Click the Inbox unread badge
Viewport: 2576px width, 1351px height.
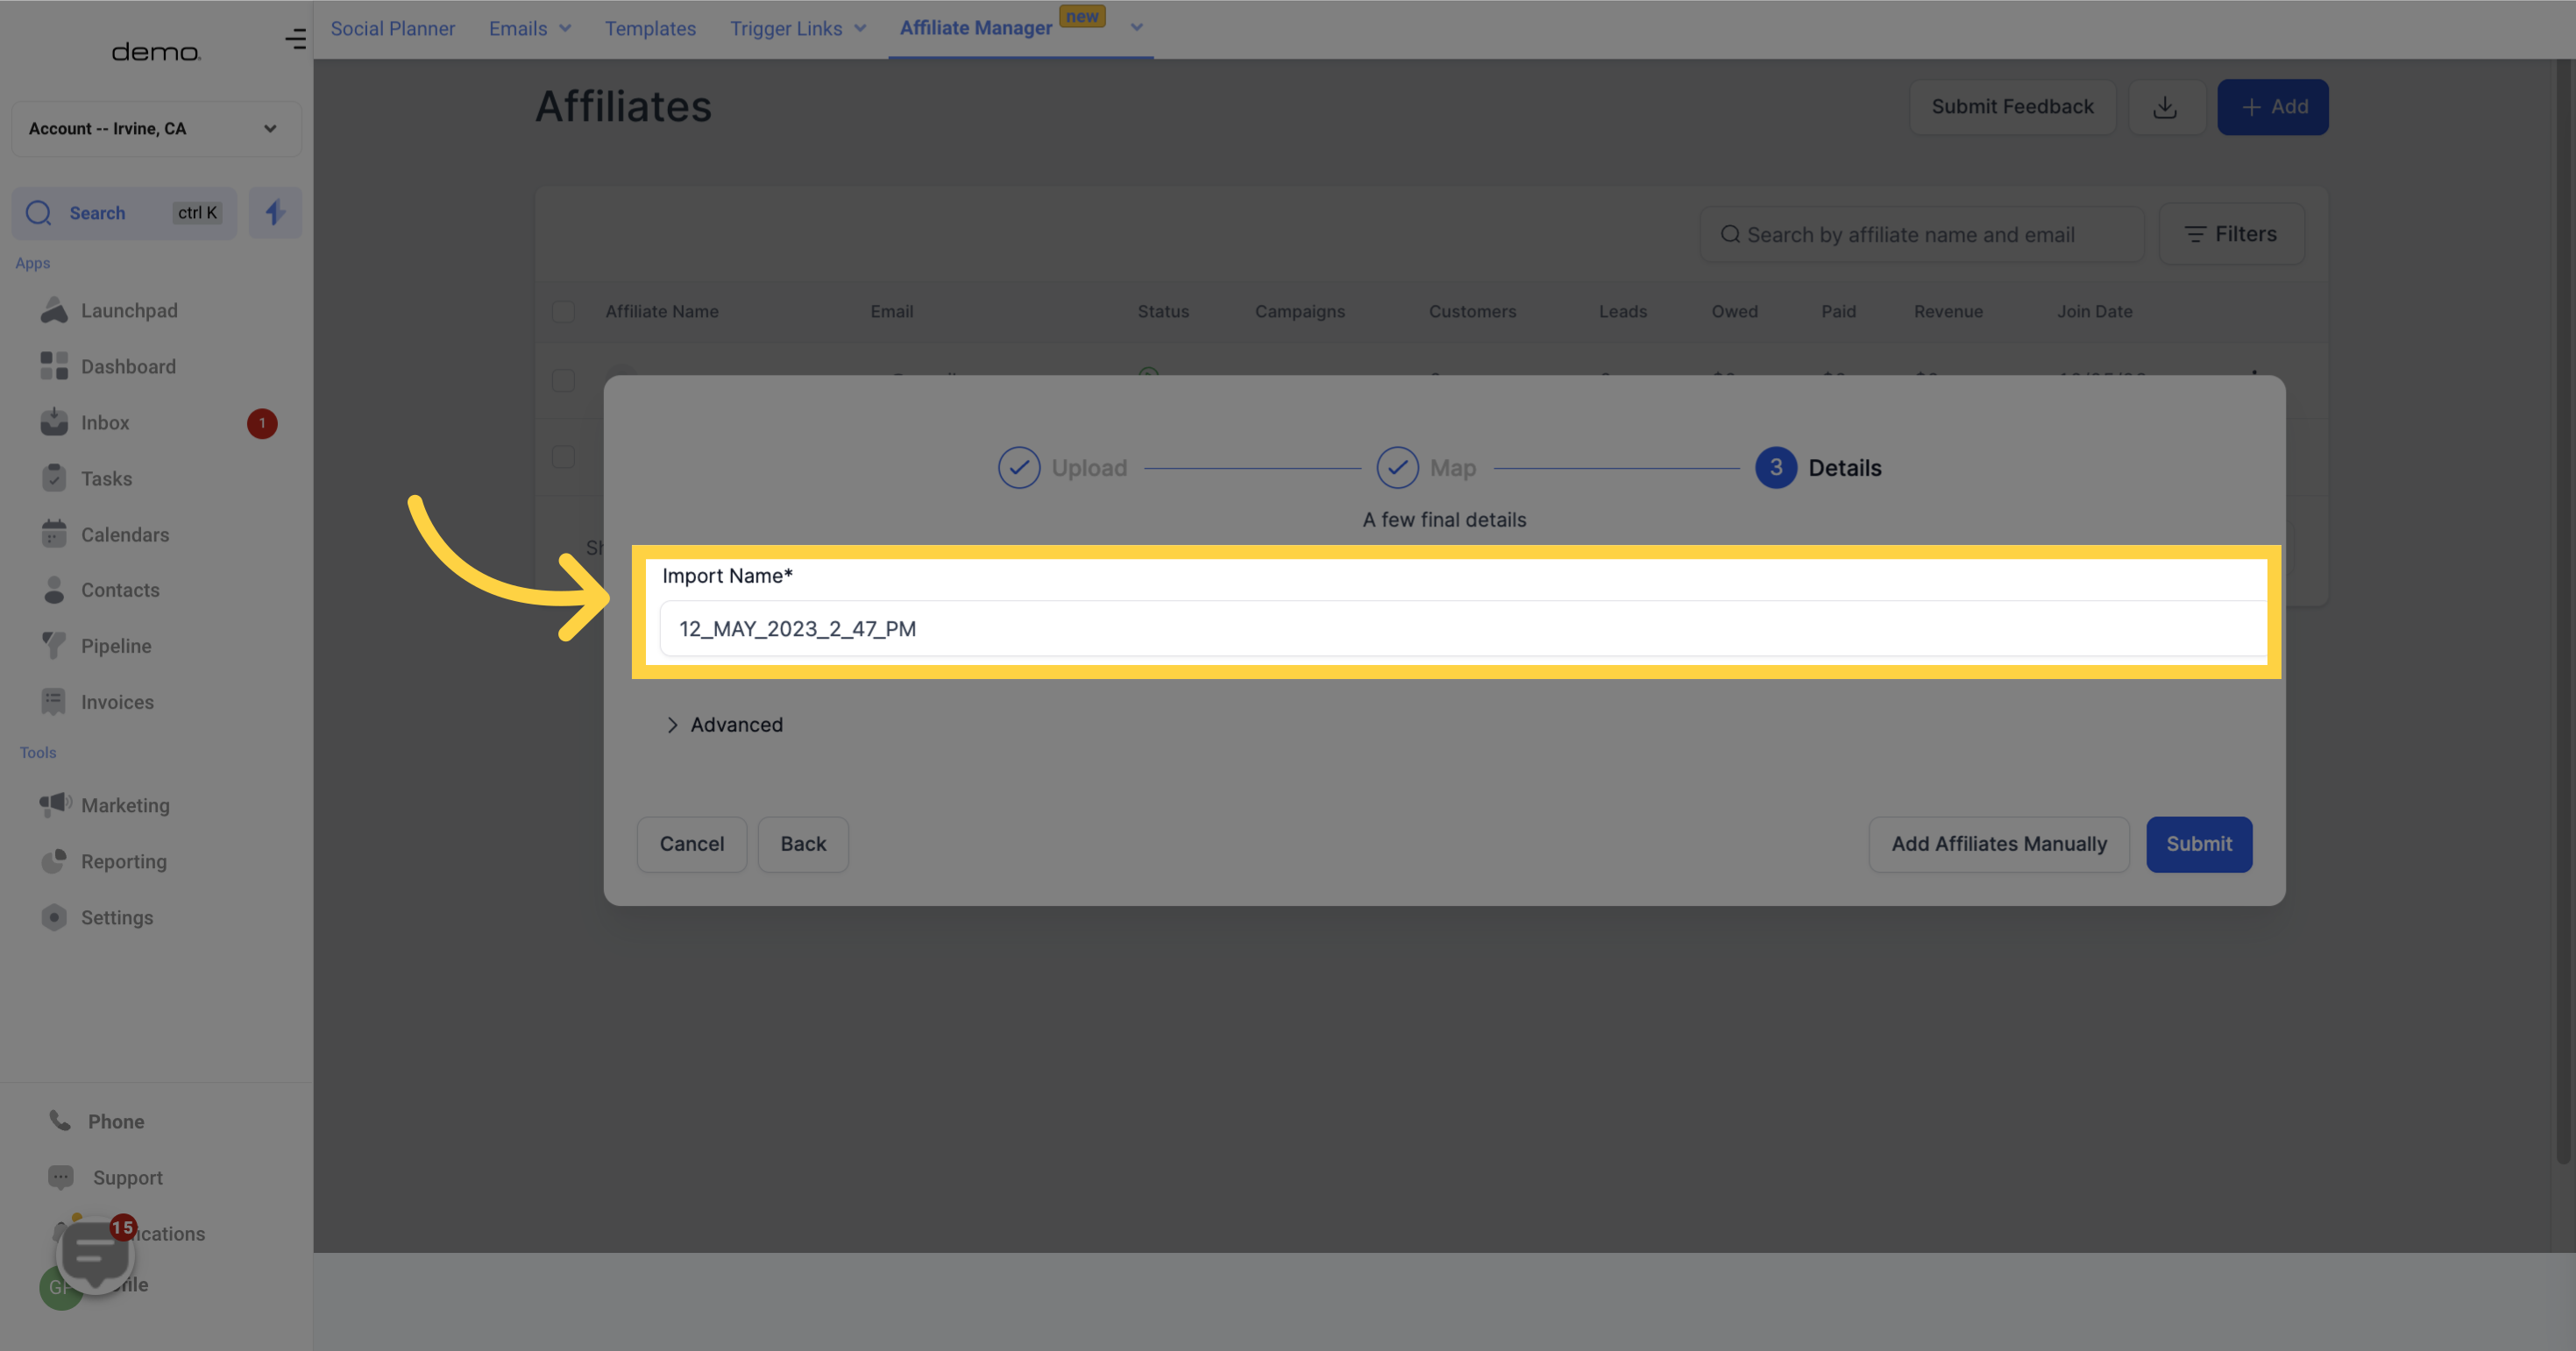click(262, 424)
